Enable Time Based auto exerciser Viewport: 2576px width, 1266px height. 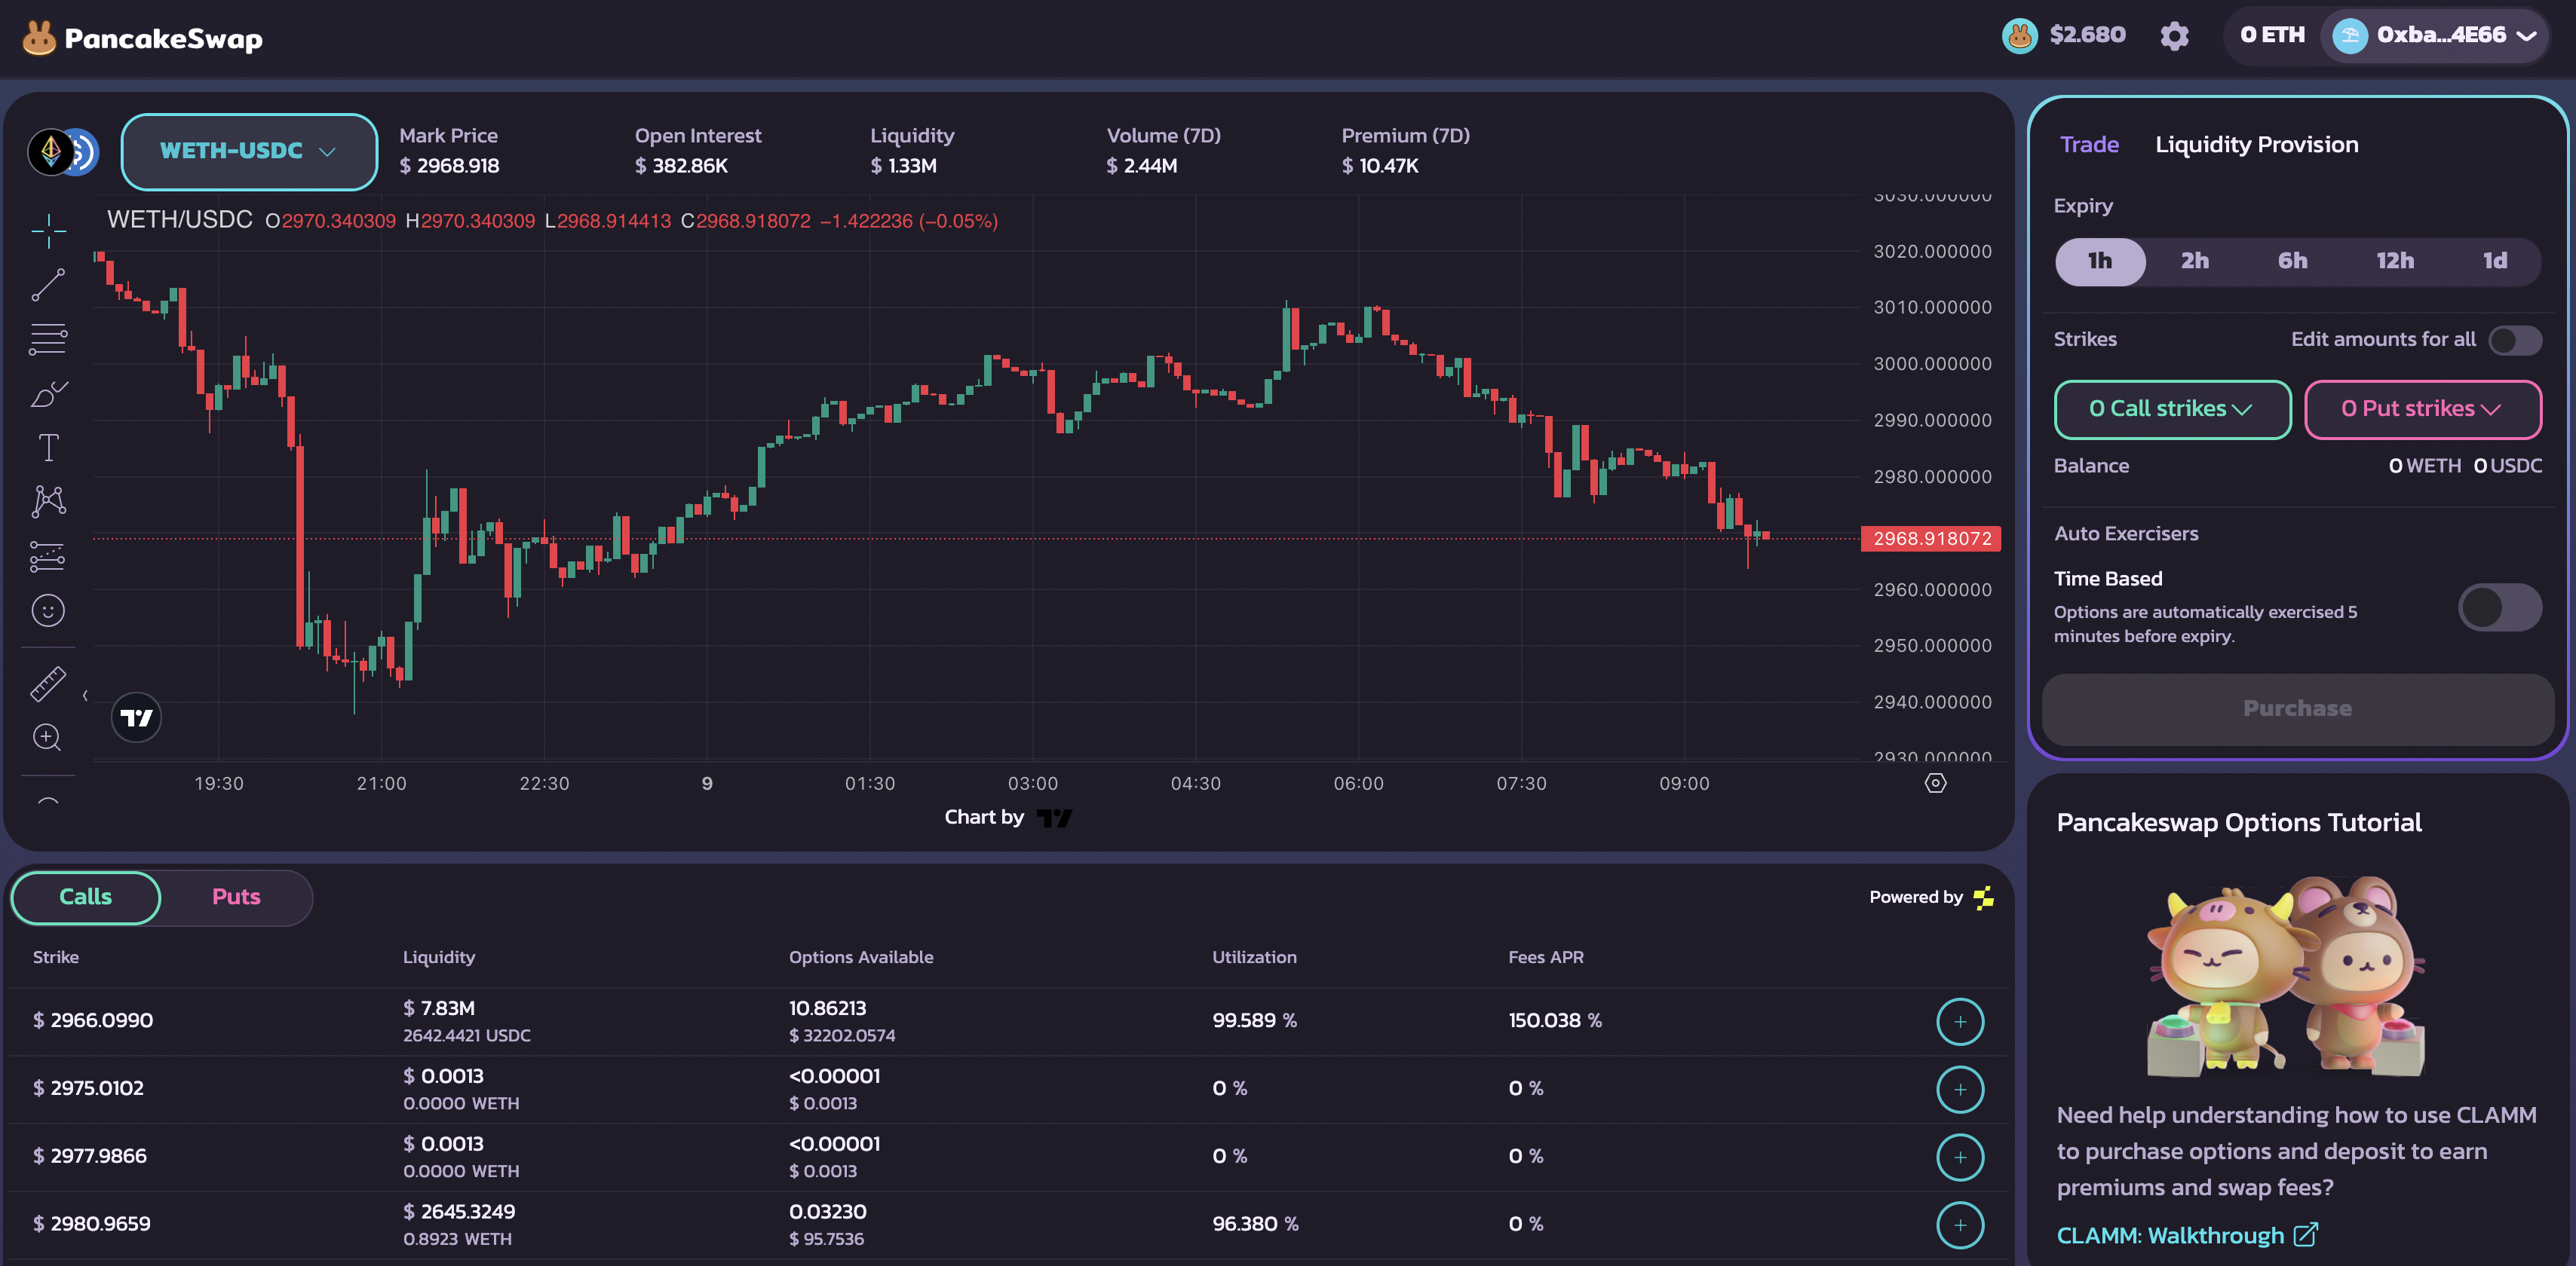[x=2499, y=607]
